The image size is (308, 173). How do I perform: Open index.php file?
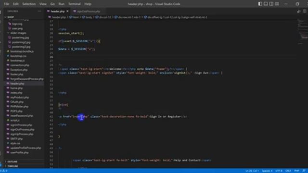coord(16,93)
